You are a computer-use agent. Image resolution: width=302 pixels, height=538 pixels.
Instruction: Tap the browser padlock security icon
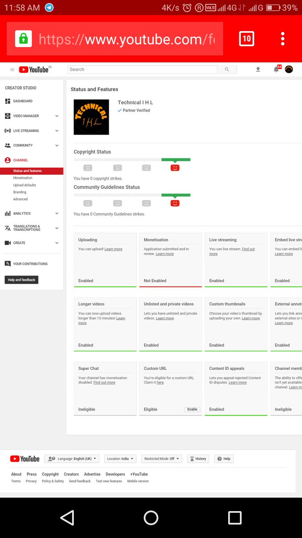pos(23,39)
